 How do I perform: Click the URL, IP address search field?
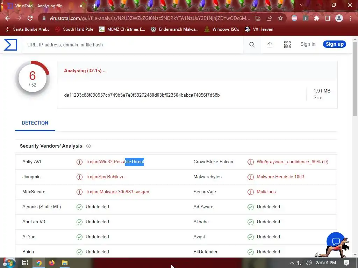pyautogui.click(x=133, y=45)
